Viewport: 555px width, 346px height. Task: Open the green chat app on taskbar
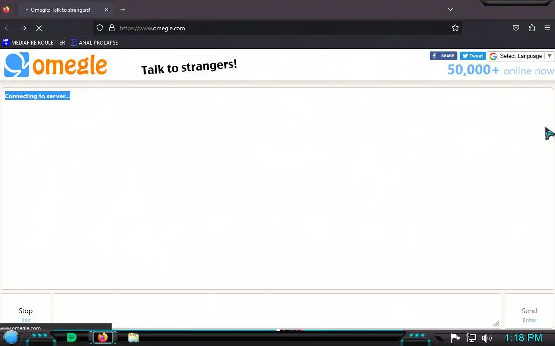(72, 337)
